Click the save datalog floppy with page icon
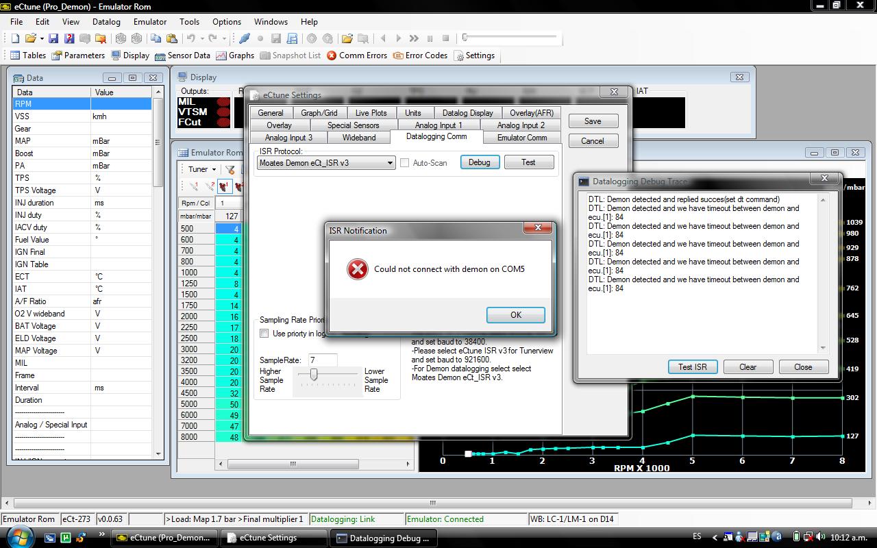Screen dimensions: 877x548 (x=293, y=38)
